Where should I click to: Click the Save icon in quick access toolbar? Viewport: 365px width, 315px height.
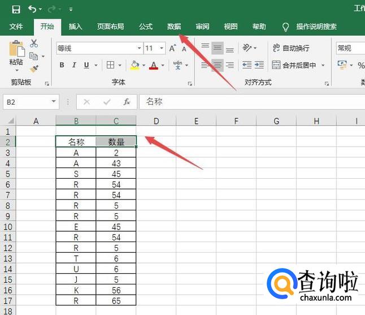point(16,9)
